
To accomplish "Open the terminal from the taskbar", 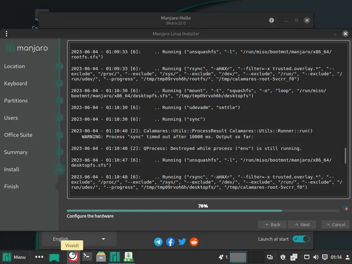I will tap(87, 257).
